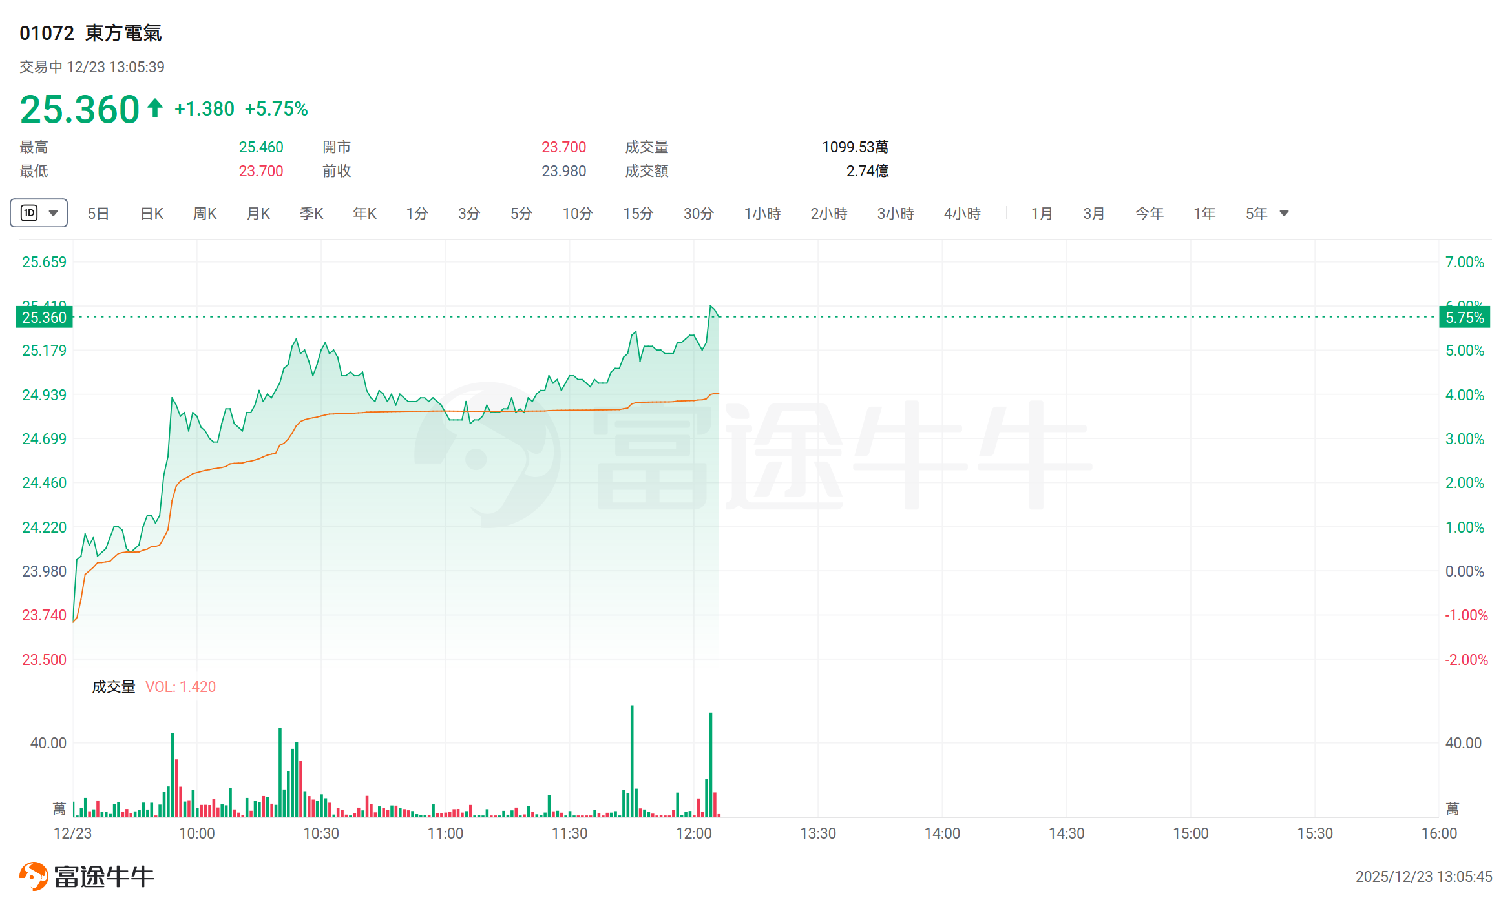
Task: Click the green up-arrow price indicator
Action: tap(155, 108)
